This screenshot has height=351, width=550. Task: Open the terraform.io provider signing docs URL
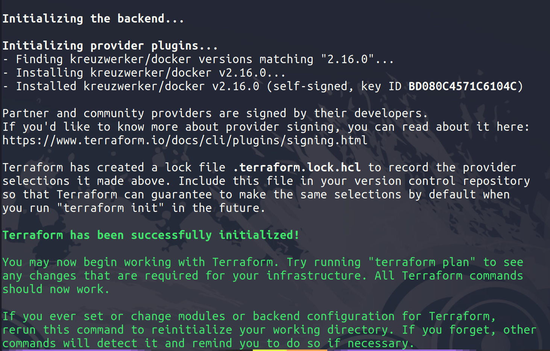pos(185,141)
